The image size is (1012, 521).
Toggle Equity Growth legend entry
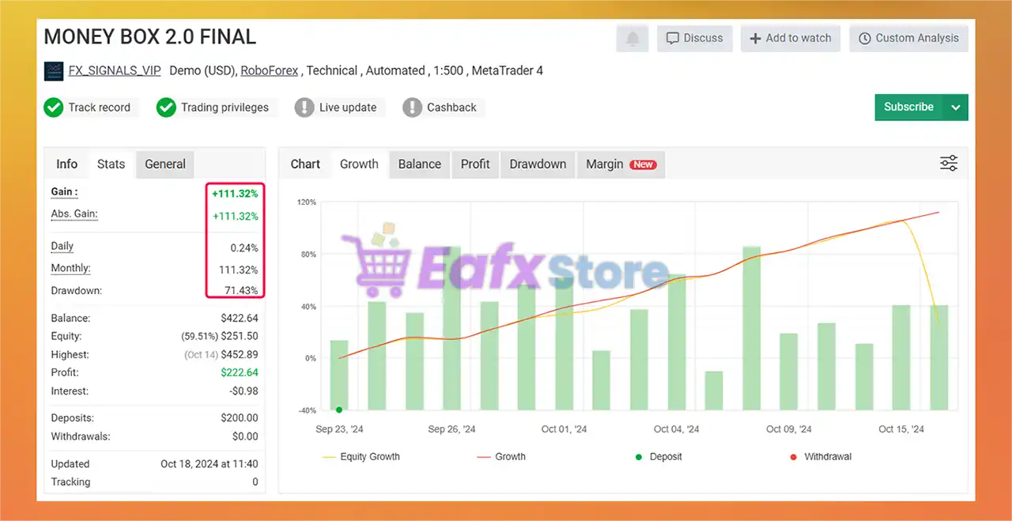[x=361, y=456]
